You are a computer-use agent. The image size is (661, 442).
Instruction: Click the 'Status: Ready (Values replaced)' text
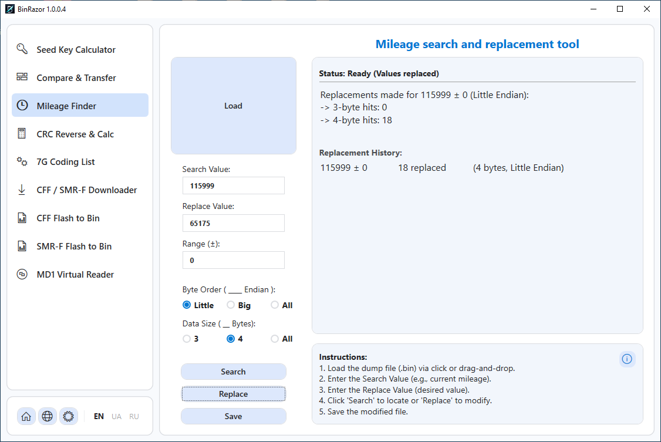(379, 73)
